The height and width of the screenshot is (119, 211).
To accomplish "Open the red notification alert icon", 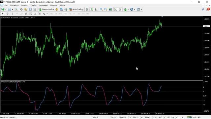I will [x=208, y=9].
